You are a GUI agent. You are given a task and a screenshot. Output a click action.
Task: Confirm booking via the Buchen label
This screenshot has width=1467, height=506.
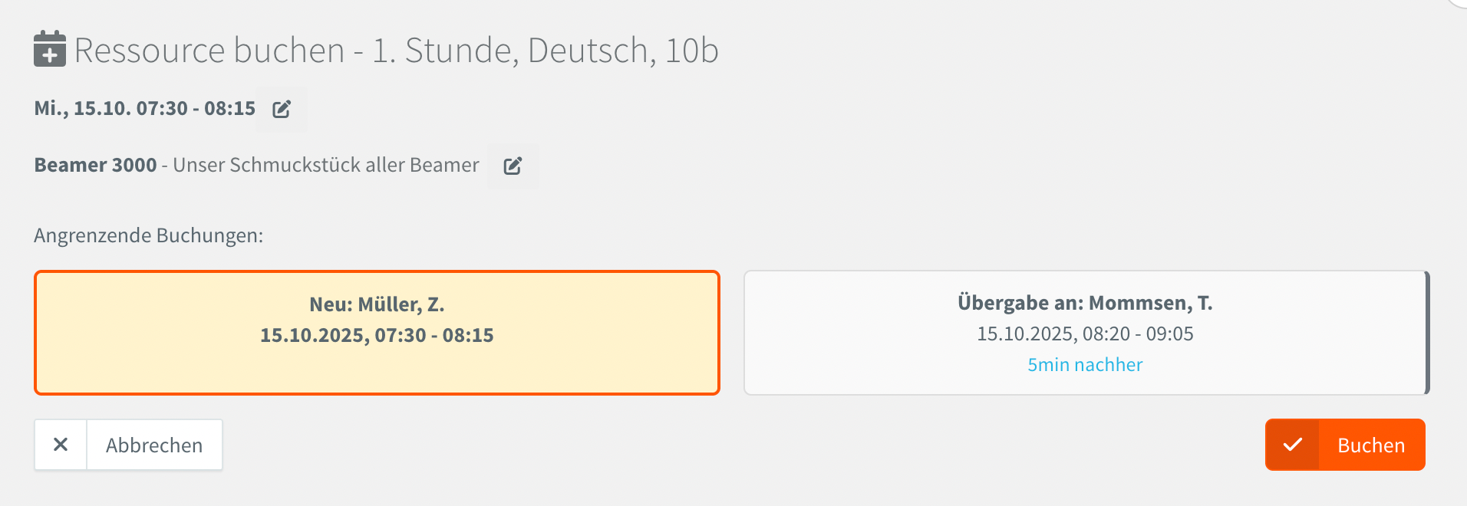(x=1370, y=445)
